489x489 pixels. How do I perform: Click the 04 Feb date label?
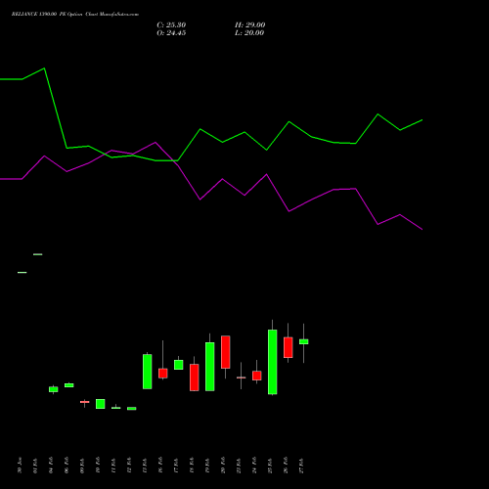click(x=51, y=466)
